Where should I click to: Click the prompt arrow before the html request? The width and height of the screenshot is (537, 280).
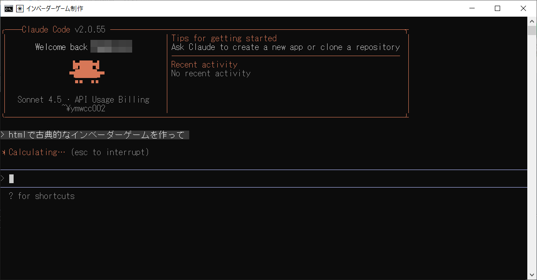coord(3,135)
